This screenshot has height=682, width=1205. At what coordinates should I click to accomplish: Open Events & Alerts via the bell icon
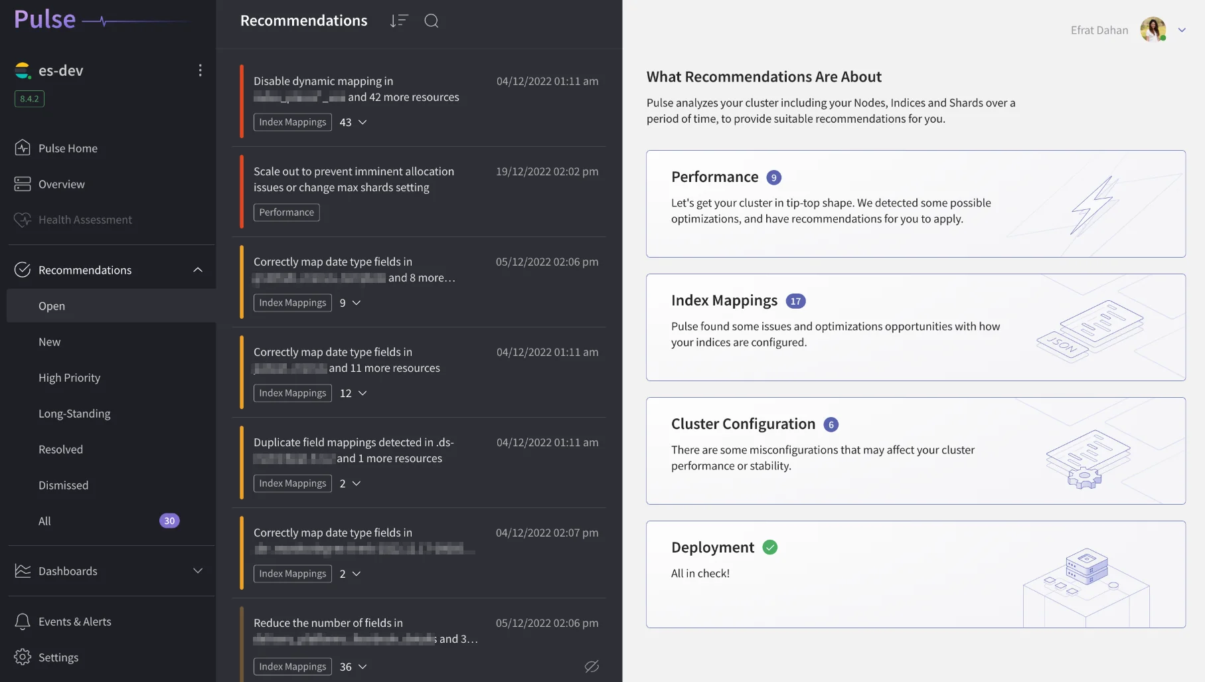click(22, 622)
